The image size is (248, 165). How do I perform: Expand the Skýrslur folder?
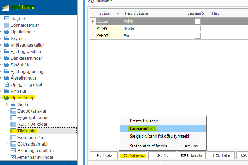click(x=1, y=39)
